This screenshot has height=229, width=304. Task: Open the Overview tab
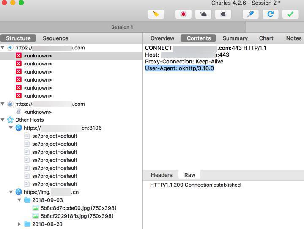click(x=162, y=38)
